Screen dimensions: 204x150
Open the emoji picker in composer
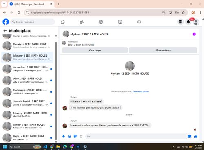[189, 136]
